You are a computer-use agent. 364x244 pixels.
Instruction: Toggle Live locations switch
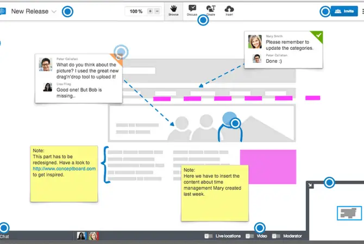pyautogui.click(x=209, y=236)
